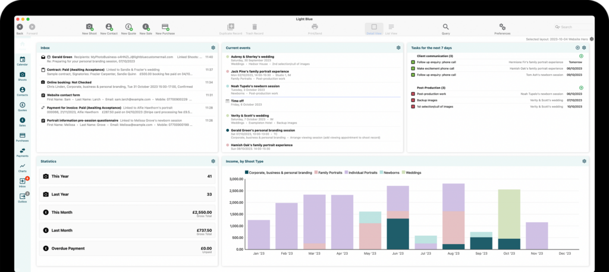This screenshot has width=609, height=272.
Task: Open Verity & Scott's wedding event
Action: coord(313,119)
